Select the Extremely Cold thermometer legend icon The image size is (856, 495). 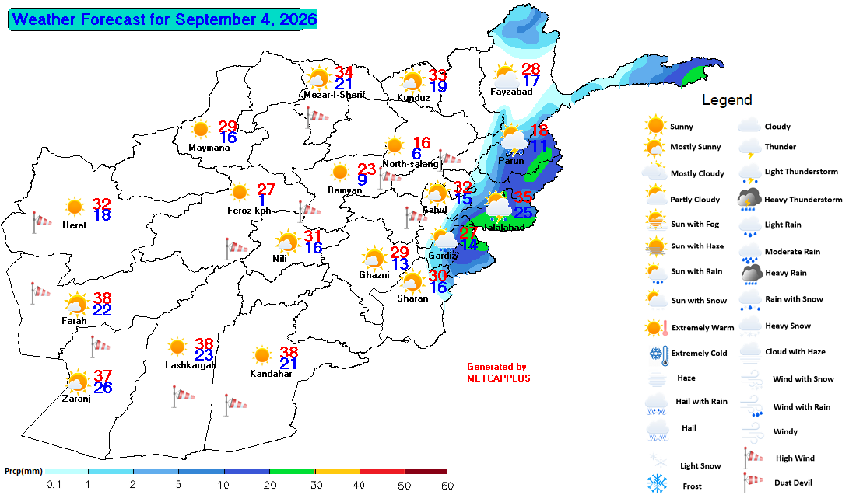click(659, 355)
